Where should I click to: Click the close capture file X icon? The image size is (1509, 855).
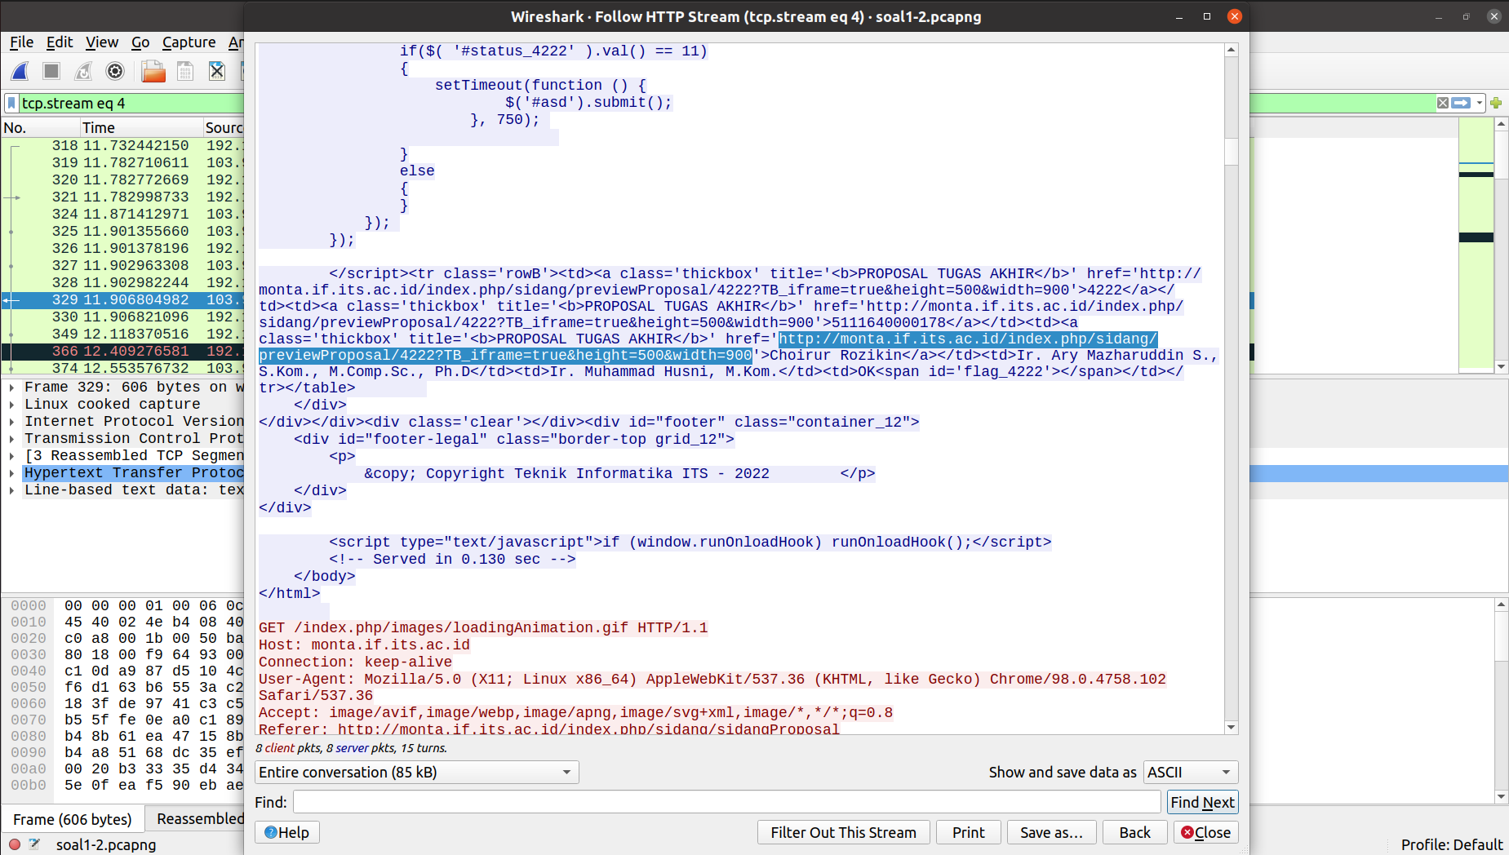click(216, 72)
